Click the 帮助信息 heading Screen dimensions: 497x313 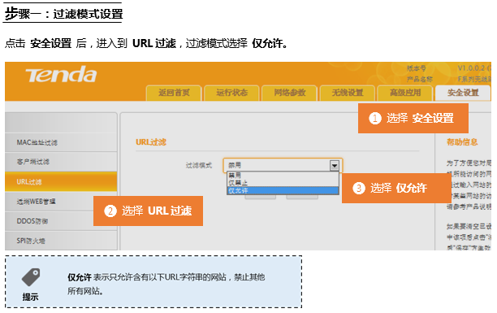(462, 142)
